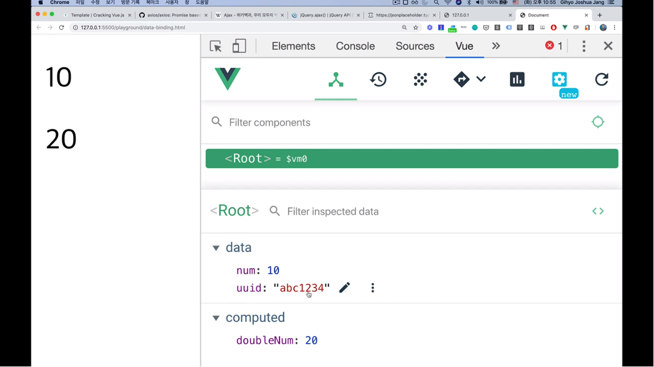Image resolution: width=654 pixels, height=367 pixels.
Task: Open uuid more options menu
Action: 373,288
